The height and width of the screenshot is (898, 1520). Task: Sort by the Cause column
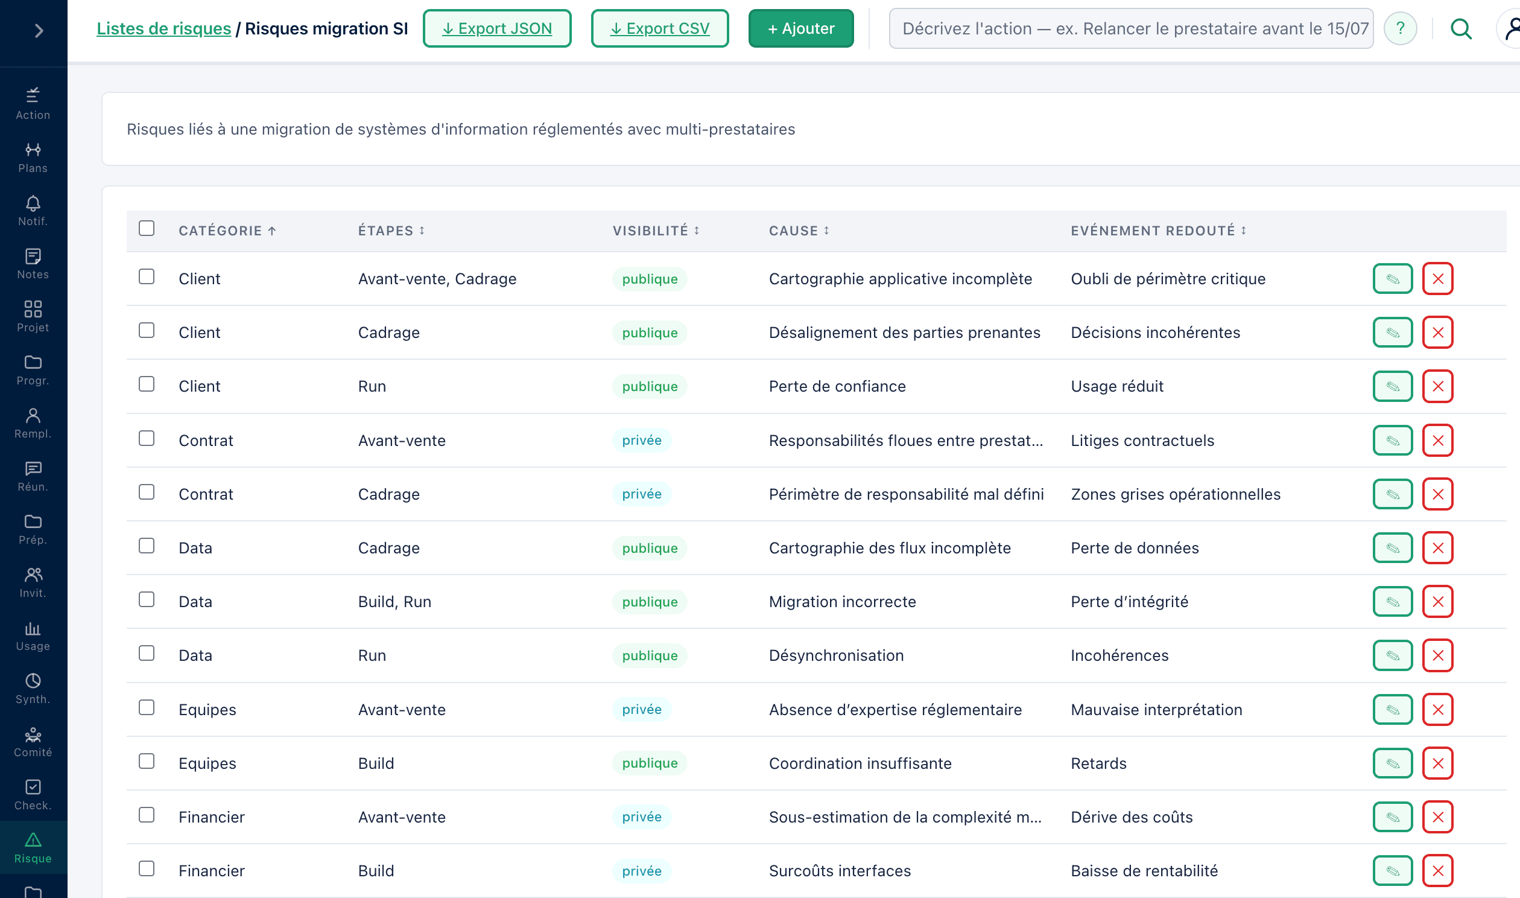799,231
